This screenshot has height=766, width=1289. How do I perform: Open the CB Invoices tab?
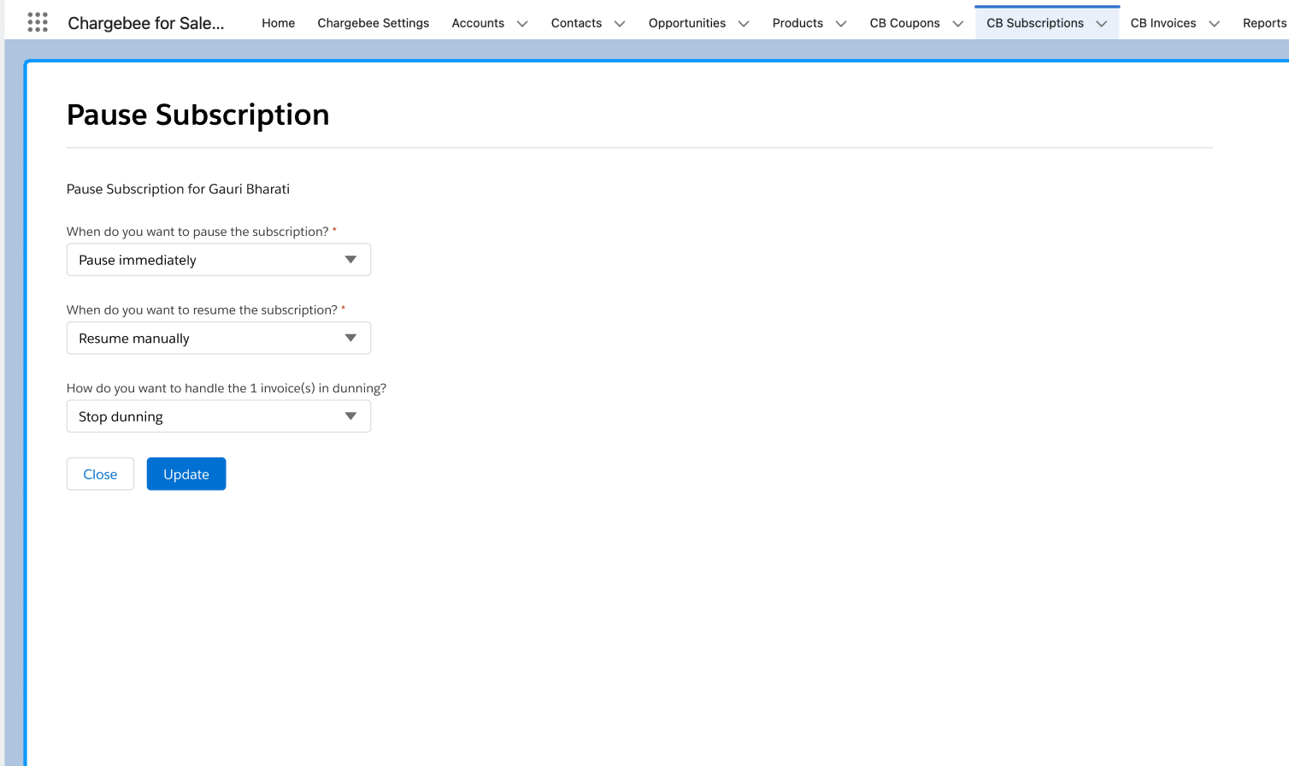tap(1162, 23)
